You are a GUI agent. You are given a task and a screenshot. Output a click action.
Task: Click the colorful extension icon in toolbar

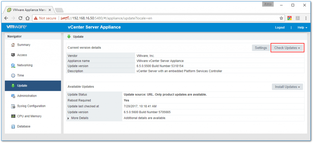(290, 18)
